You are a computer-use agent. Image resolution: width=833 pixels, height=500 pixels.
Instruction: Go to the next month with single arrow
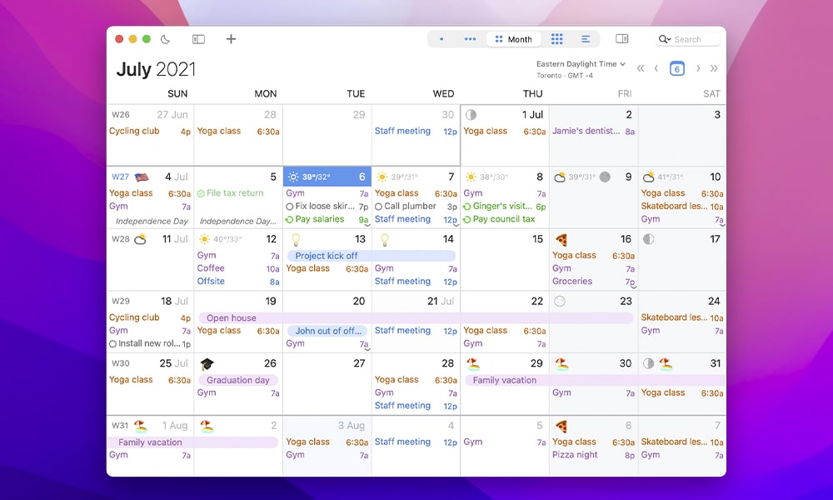(698, 68)
